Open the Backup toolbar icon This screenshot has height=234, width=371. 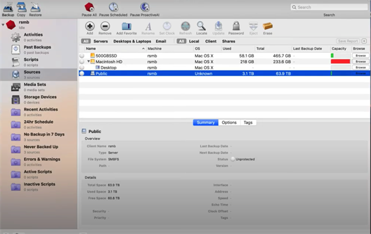tap(8, 7)
